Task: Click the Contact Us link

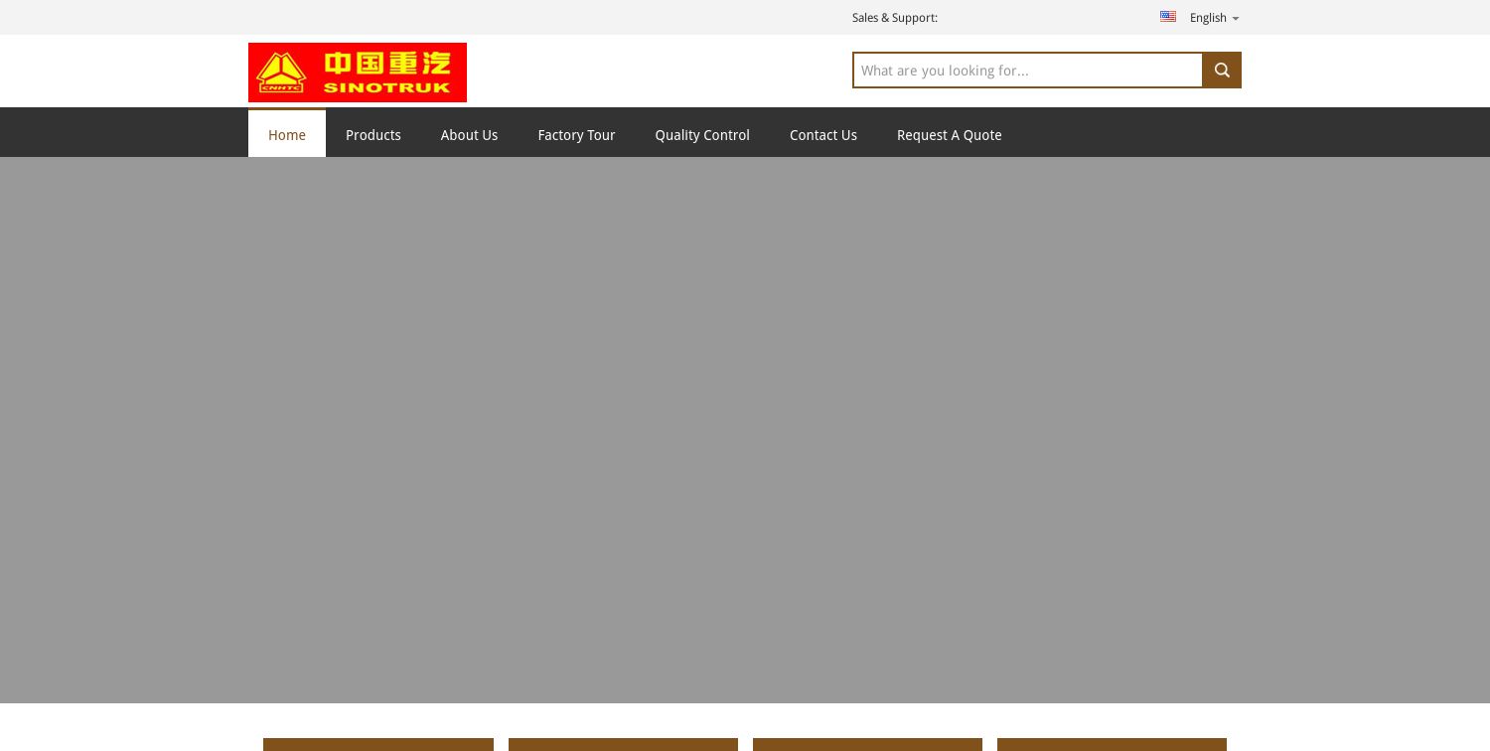Action: point(822,135)
